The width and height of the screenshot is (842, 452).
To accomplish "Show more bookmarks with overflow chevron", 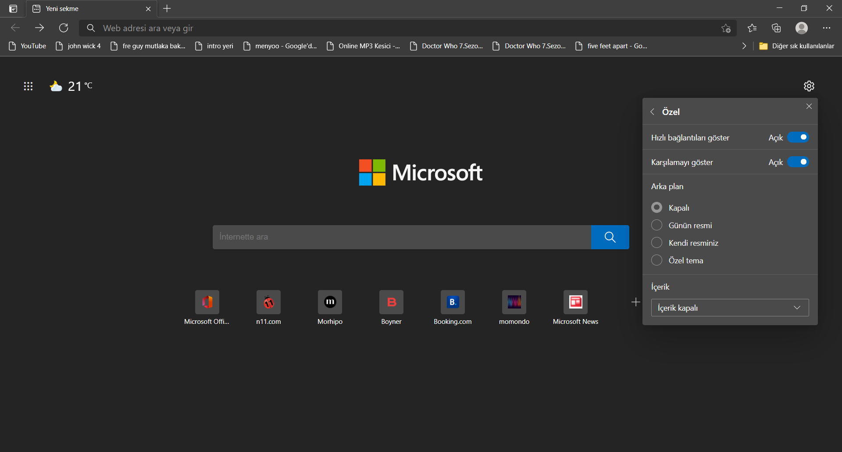I will [x=744, y=46].
